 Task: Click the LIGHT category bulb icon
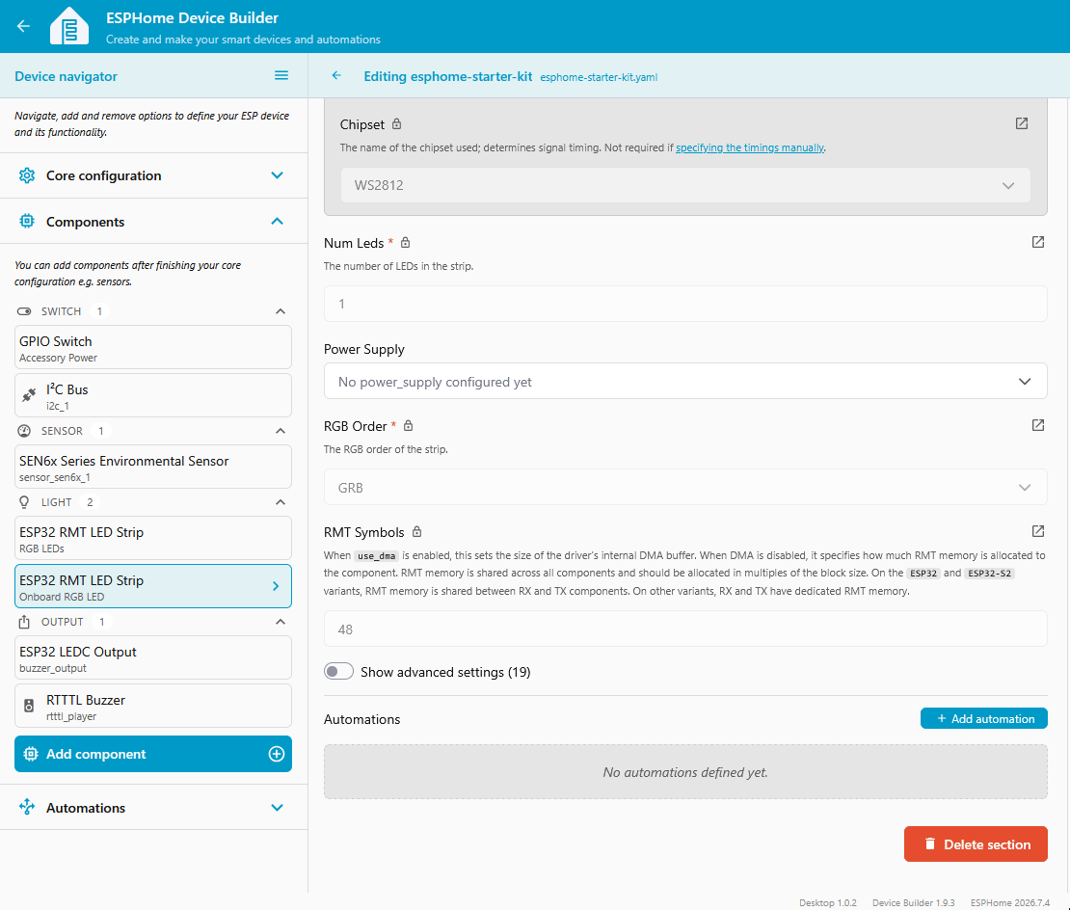24,502
